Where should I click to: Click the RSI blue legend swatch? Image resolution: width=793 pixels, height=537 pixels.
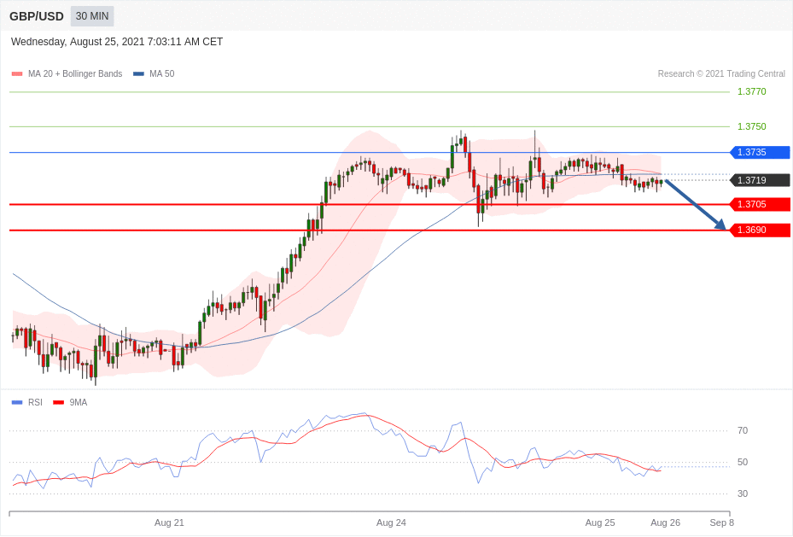click(17, 402)
